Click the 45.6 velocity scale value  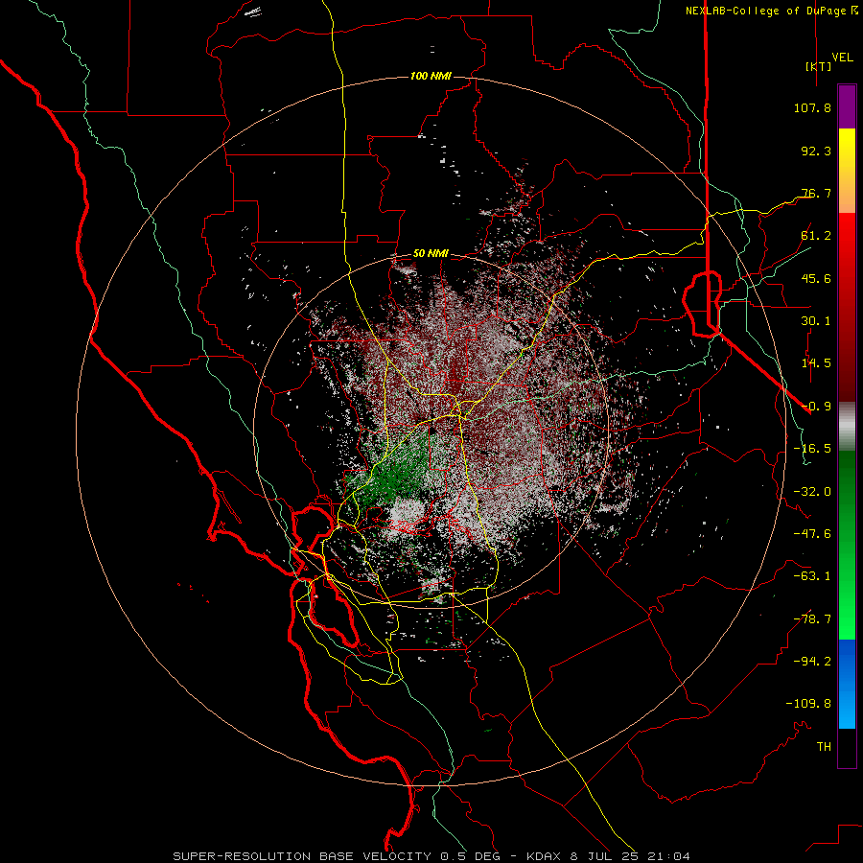816,278
